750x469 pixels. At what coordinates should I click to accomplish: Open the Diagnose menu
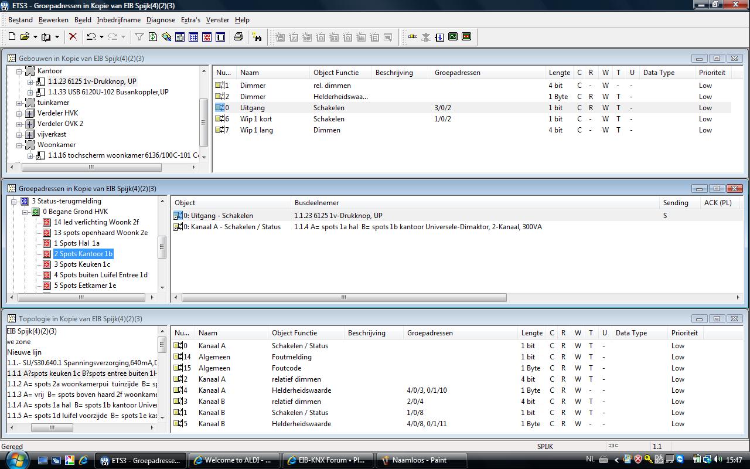point(161,19)
